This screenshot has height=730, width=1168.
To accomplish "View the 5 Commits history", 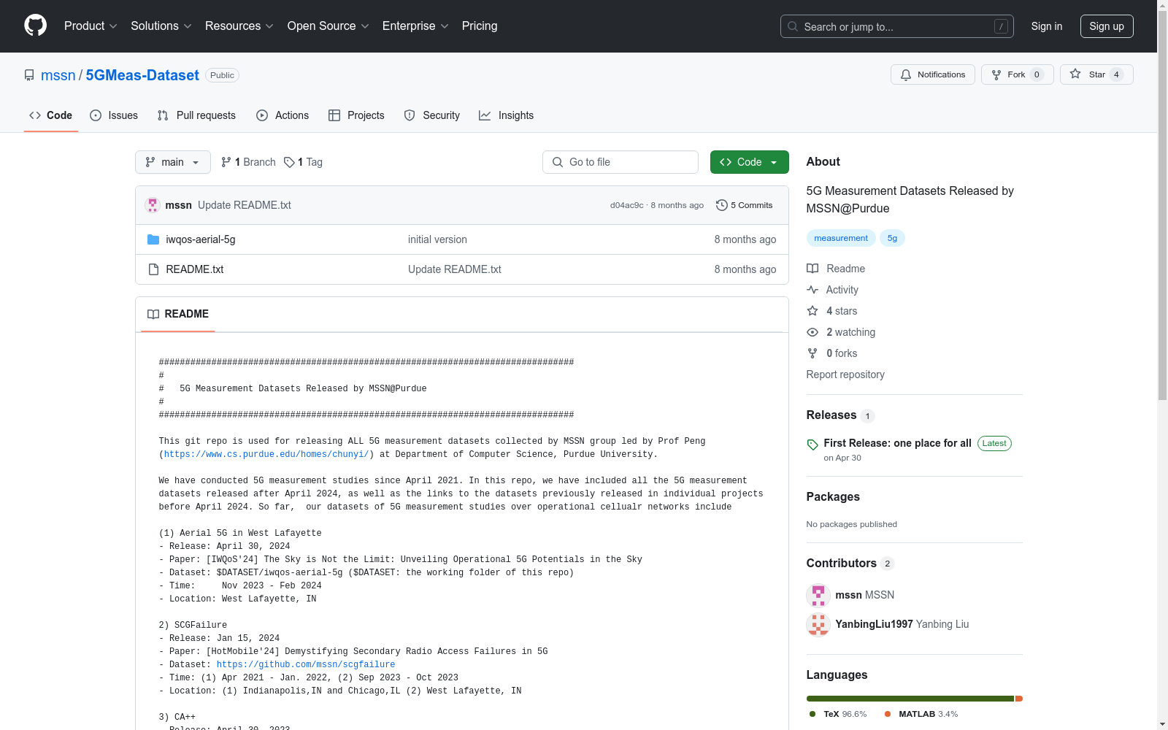I will point(745,205).
